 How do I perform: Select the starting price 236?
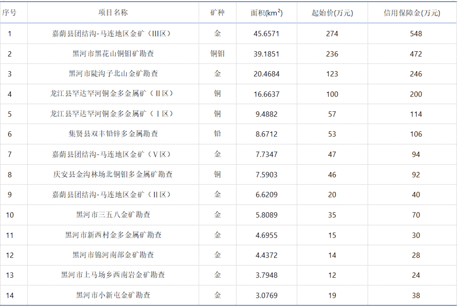click(332, 54)
